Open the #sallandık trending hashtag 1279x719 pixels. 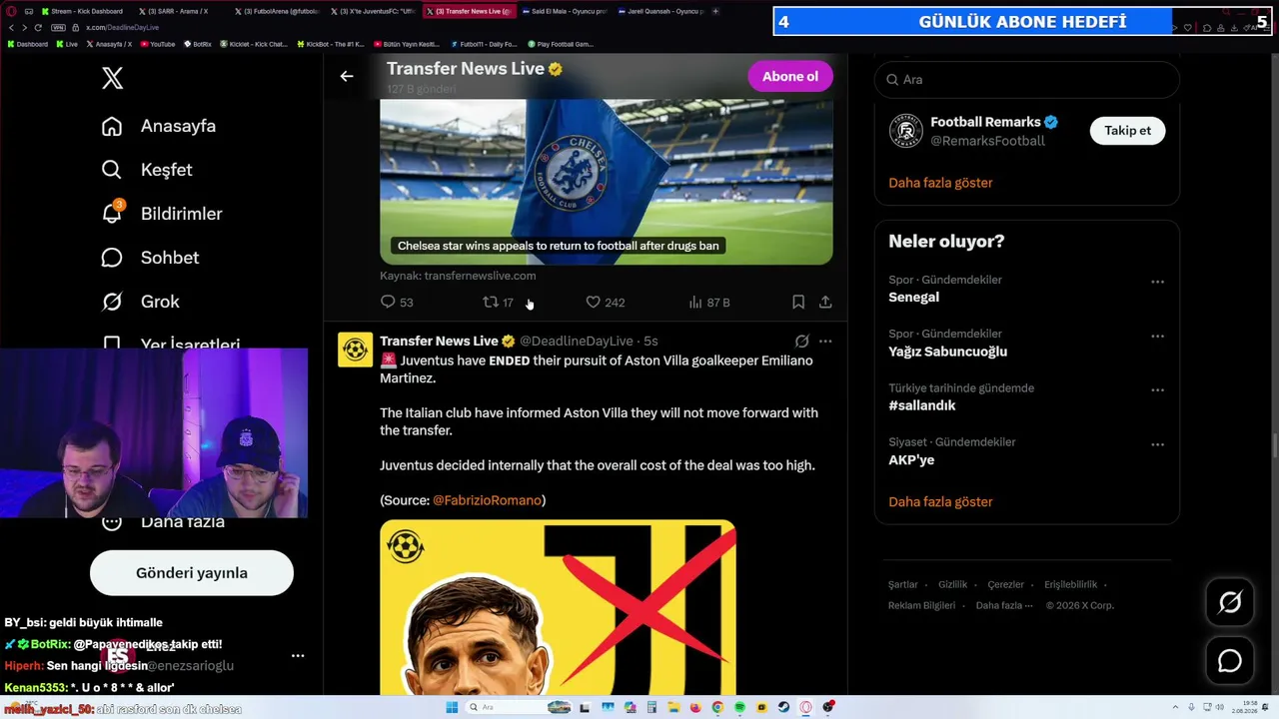point(922,405)
